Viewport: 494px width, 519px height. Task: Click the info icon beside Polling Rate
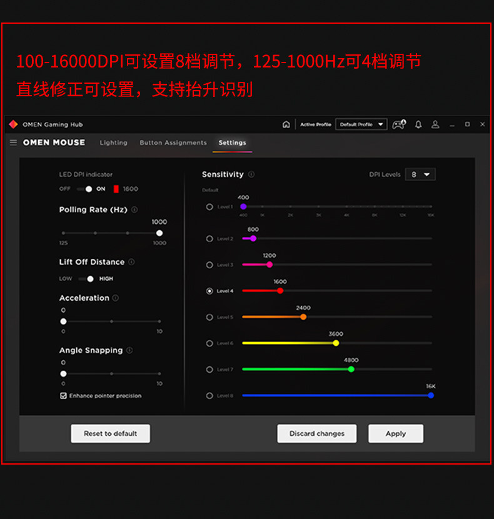[134, 209]
